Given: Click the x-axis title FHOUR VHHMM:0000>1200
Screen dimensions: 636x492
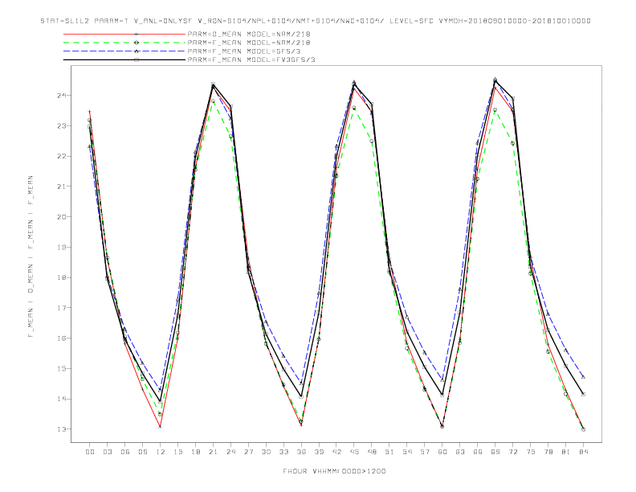Looking at the screenshot, I should 334,471.
